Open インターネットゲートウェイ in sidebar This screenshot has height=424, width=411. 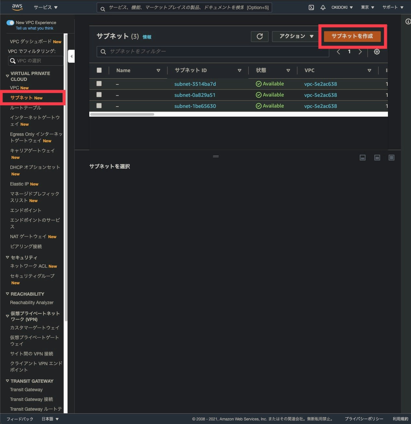pyautogui.click(x=35, y=121)
